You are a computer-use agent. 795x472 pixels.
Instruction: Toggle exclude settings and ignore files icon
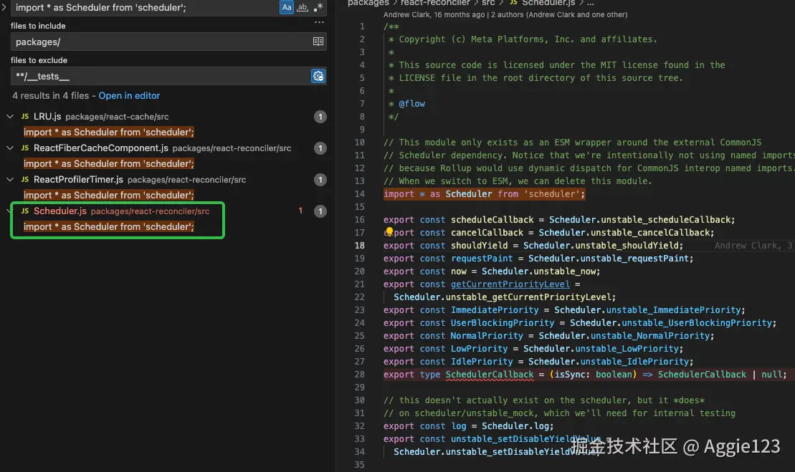tap(318, 76)
